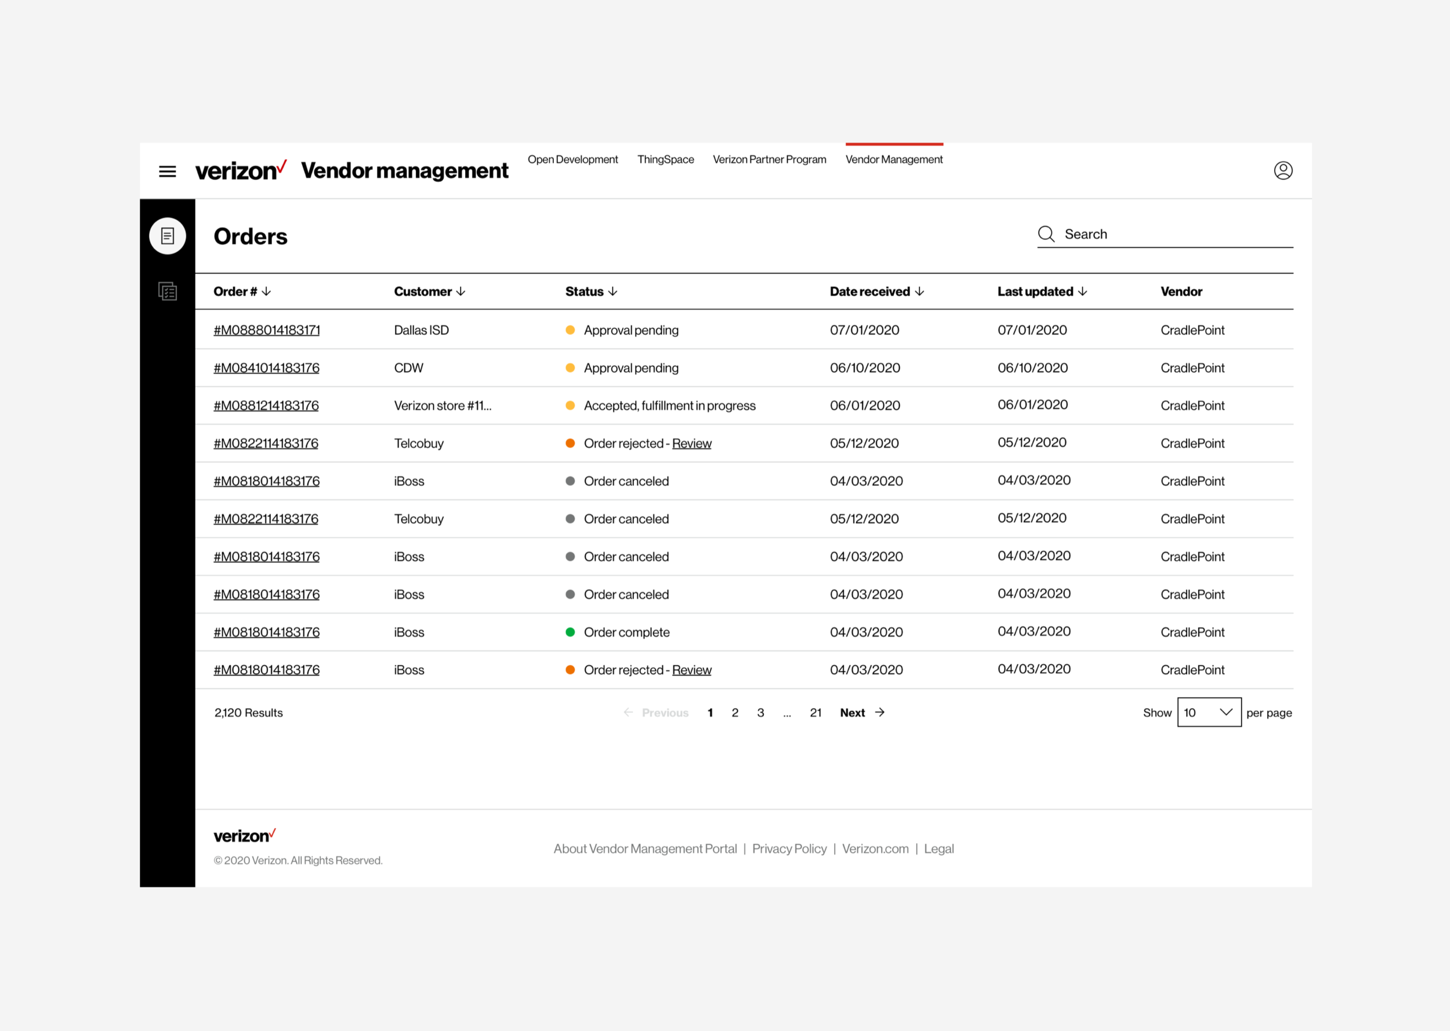This screenshot has width=1450, height=1031.
Task: Click the CradlePoint vendor in Dallas ISD row
Action: 1192,330
